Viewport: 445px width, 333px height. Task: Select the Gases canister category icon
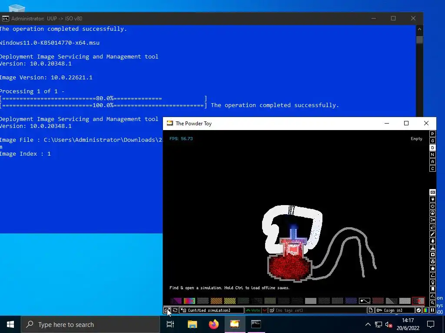click(x=432, y=234)
